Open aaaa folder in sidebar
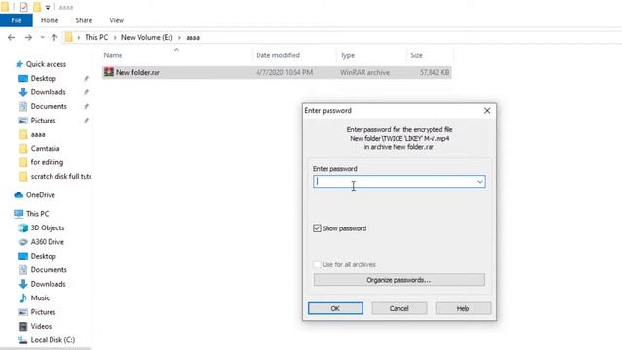This screenshot has width=622, height=350. 38,134
